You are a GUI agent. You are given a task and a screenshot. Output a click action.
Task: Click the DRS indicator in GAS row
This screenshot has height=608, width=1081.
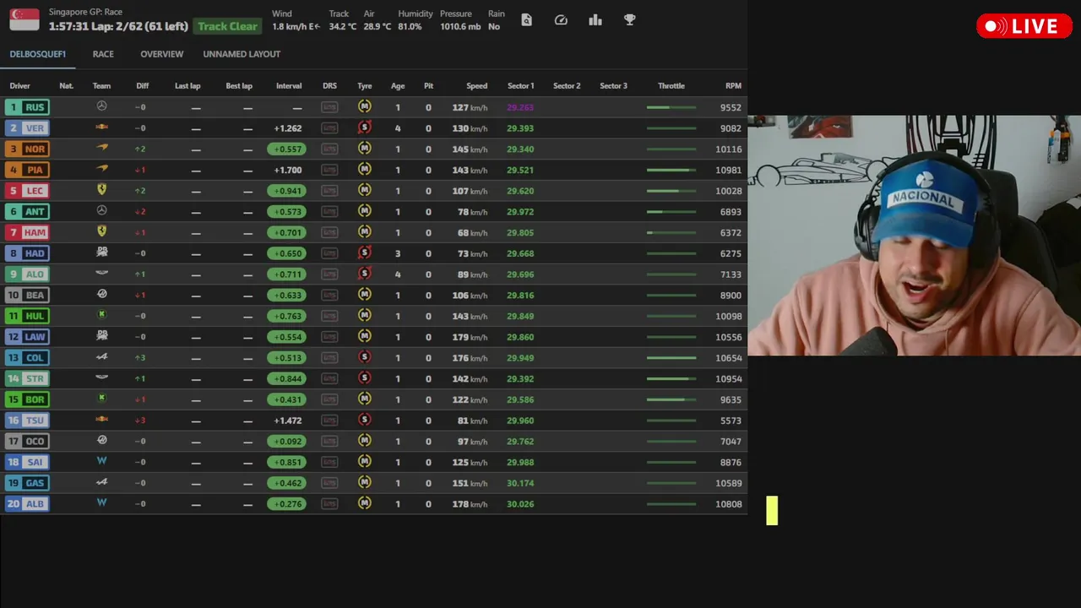point(329,483)
